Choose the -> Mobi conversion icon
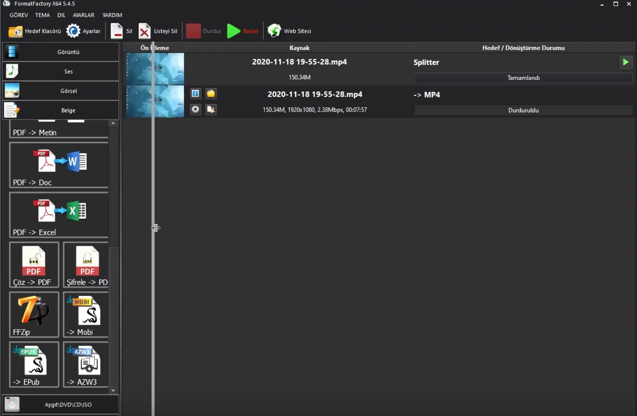The height and width of the screenshot is (416, 637). (x=86, y=315)
